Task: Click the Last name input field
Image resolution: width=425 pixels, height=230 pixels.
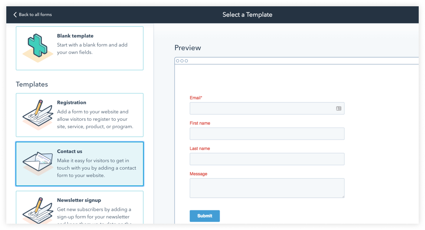Action: (x=267, y=159)
